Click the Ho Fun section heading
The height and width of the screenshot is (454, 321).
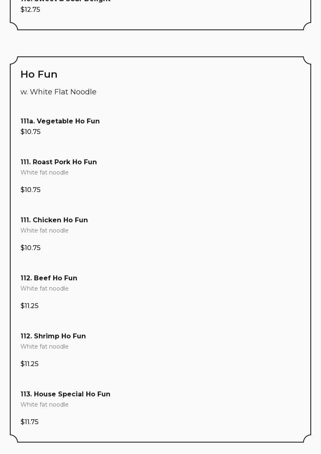coord(39,74)
